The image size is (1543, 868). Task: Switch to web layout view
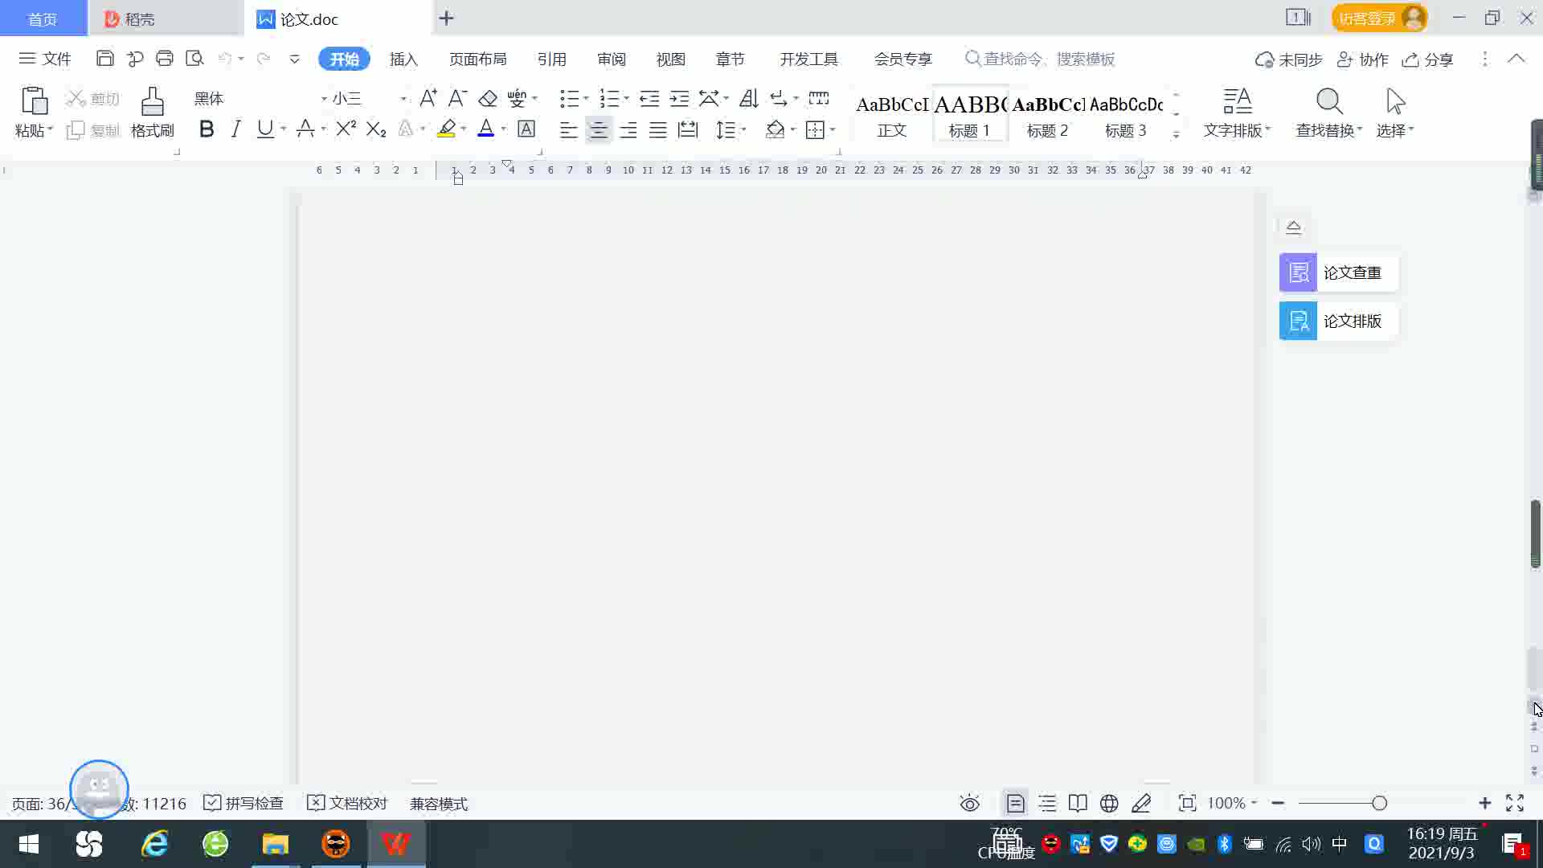tap(1109, 804)
